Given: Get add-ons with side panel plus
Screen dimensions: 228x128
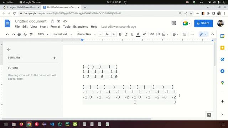Looking at the screenshot, I should [x=222, y=101].
